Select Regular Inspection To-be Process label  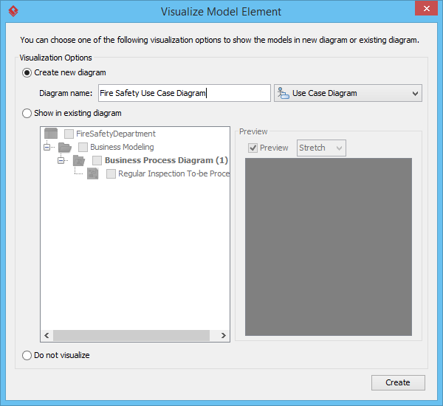coord(174,173)
